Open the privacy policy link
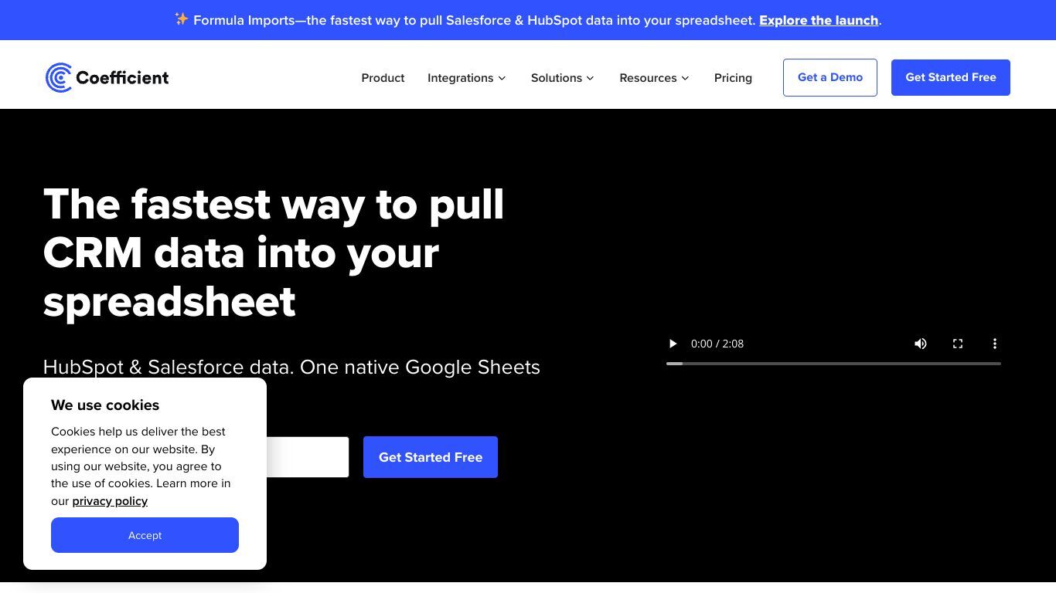This screenshot has height=593, width=1056. [x=110, y=501]
